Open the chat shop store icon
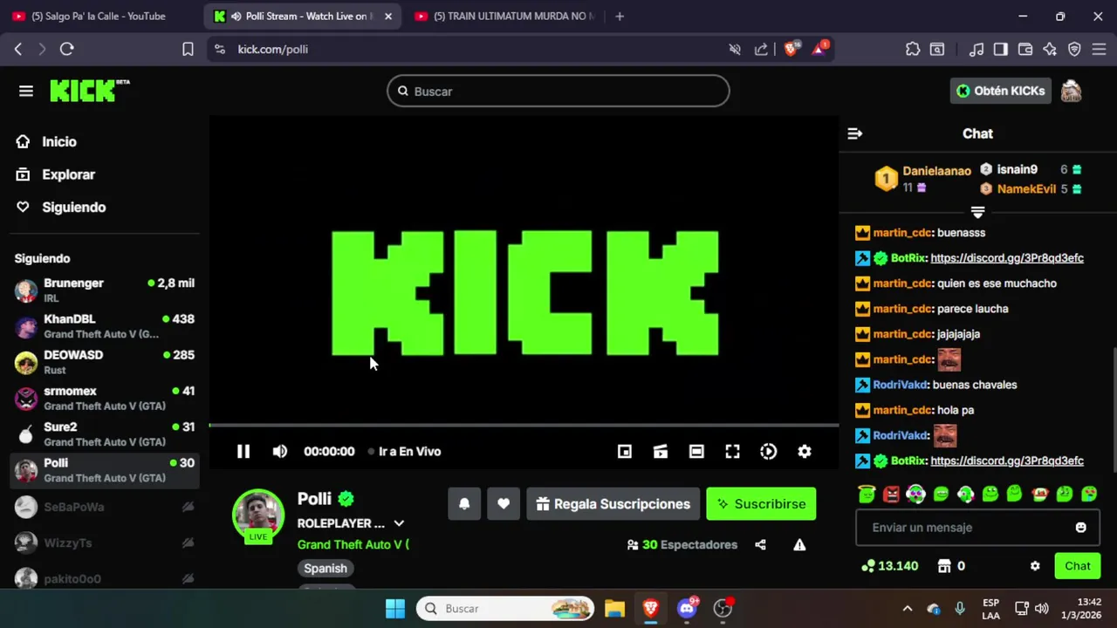Viewport: 1117px width, 628px height. click(x=943, y=566)
